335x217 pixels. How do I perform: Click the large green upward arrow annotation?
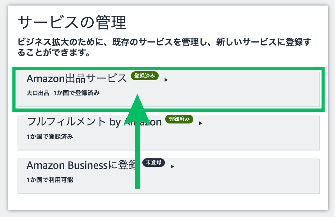click(137, 141)
